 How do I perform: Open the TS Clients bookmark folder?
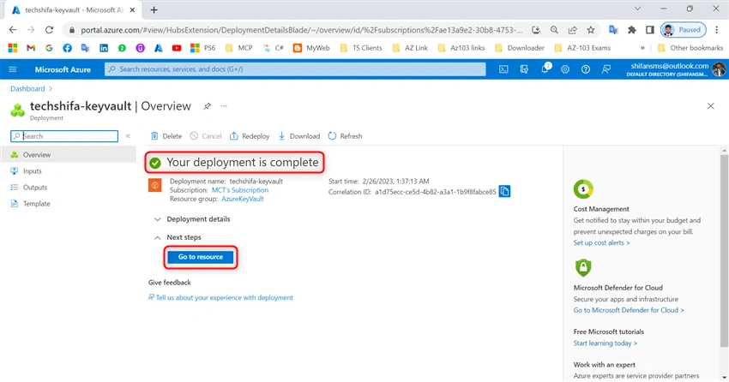click(361, 48)
